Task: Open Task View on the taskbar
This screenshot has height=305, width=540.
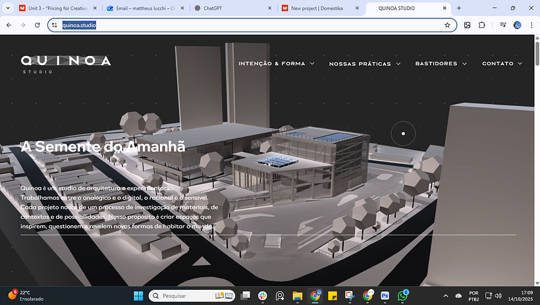Action: click(x=245, y=296)
